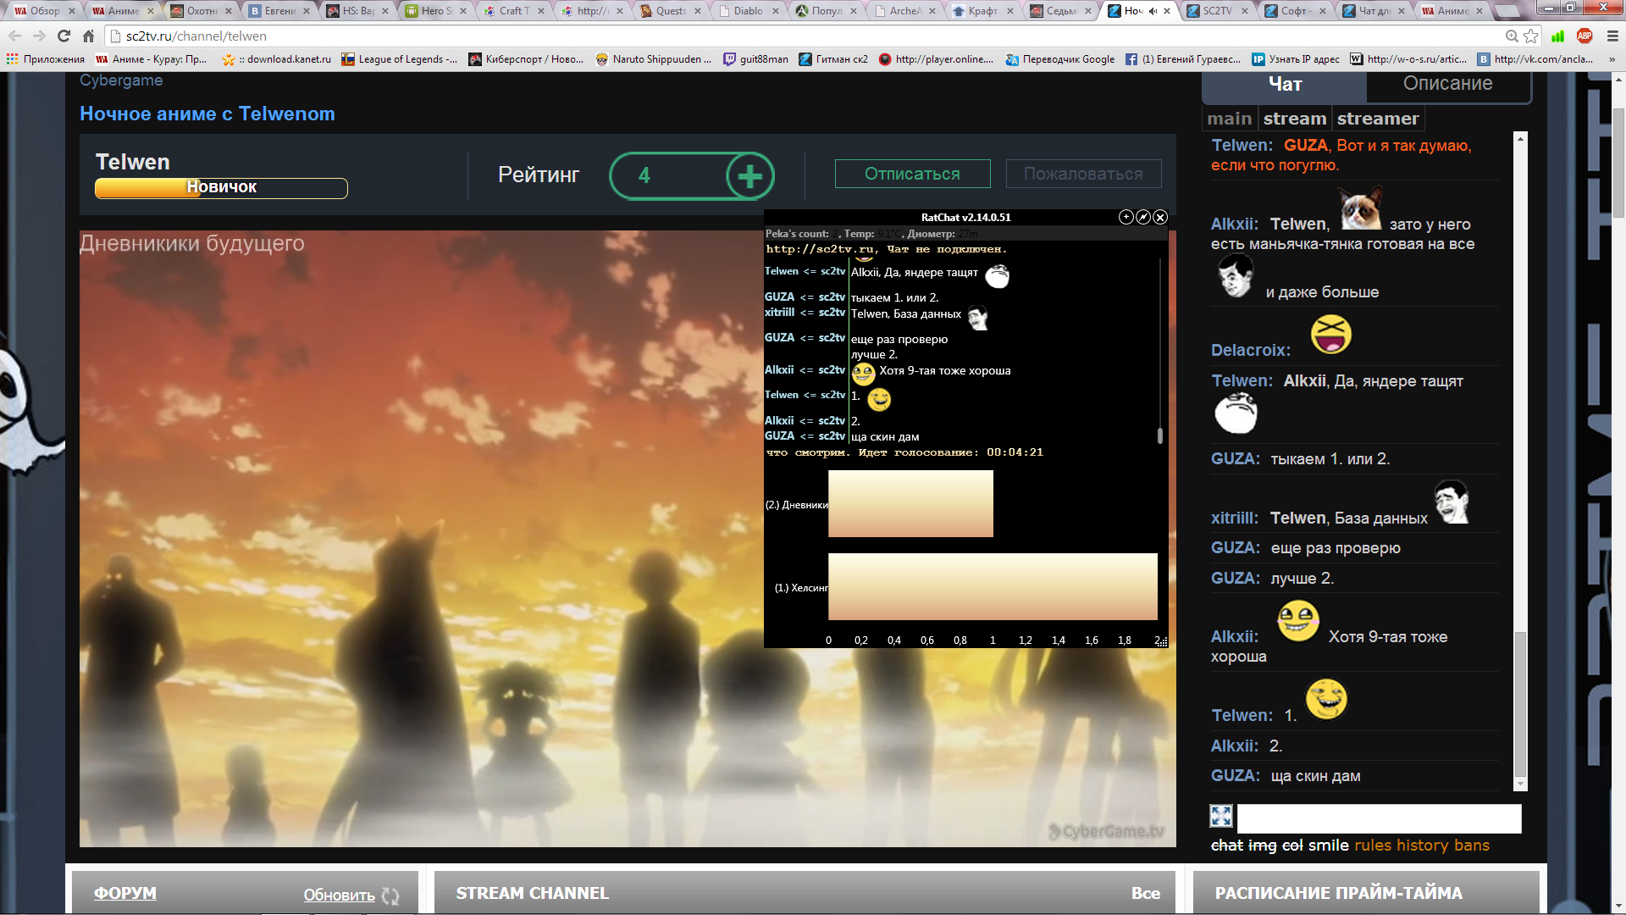Image resolution: width=1626 pixels, height=915 pixels.
Task: Switch to the Quests browser tab
Action: pos(670,11)
